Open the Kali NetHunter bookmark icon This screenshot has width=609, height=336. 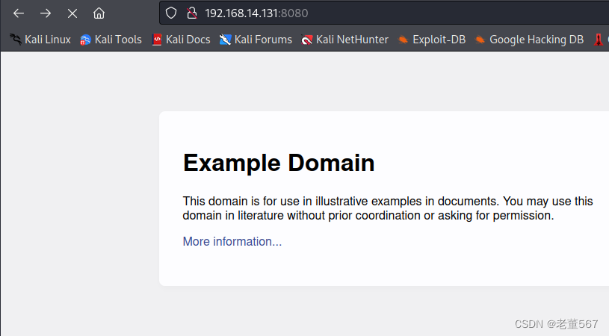[307, 40]
